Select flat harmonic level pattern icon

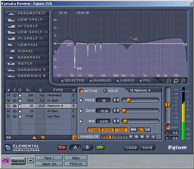point(134,130)
